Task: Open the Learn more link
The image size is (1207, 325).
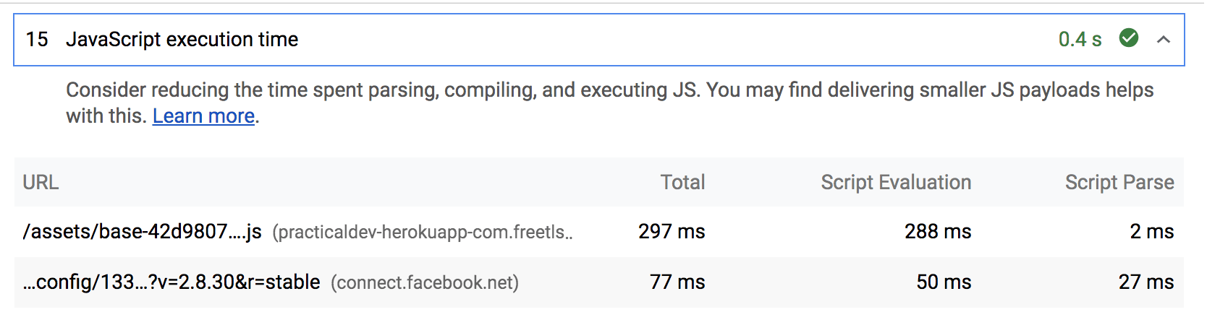Action: pyautogui.click(x=203, y=116)
